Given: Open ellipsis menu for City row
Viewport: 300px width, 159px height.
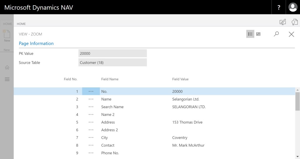Looking at the screenshot, I should coord(91,138).
